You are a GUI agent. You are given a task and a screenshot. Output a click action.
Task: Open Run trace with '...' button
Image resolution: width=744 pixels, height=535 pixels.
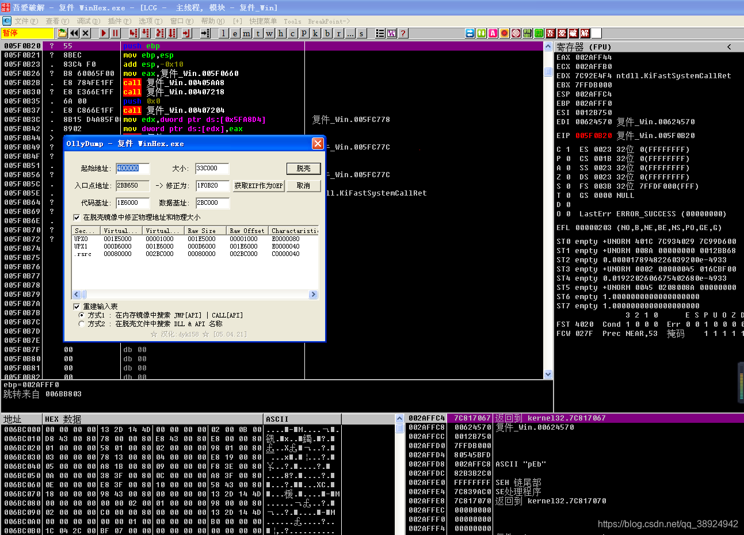[x=350, y=33]
